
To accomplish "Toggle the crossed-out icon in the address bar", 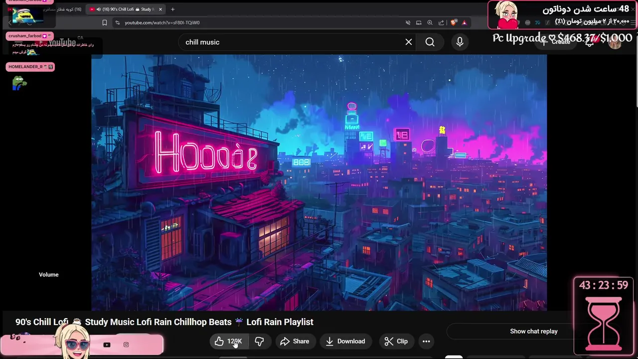I will [408, 22].
